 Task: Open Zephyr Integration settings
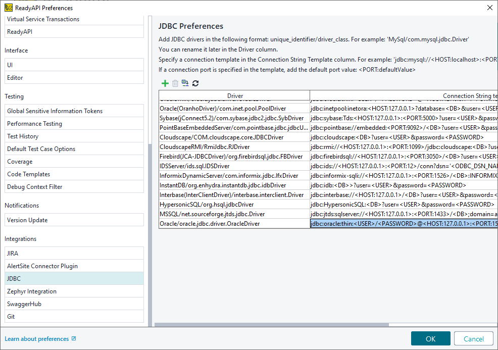[74, 291]
